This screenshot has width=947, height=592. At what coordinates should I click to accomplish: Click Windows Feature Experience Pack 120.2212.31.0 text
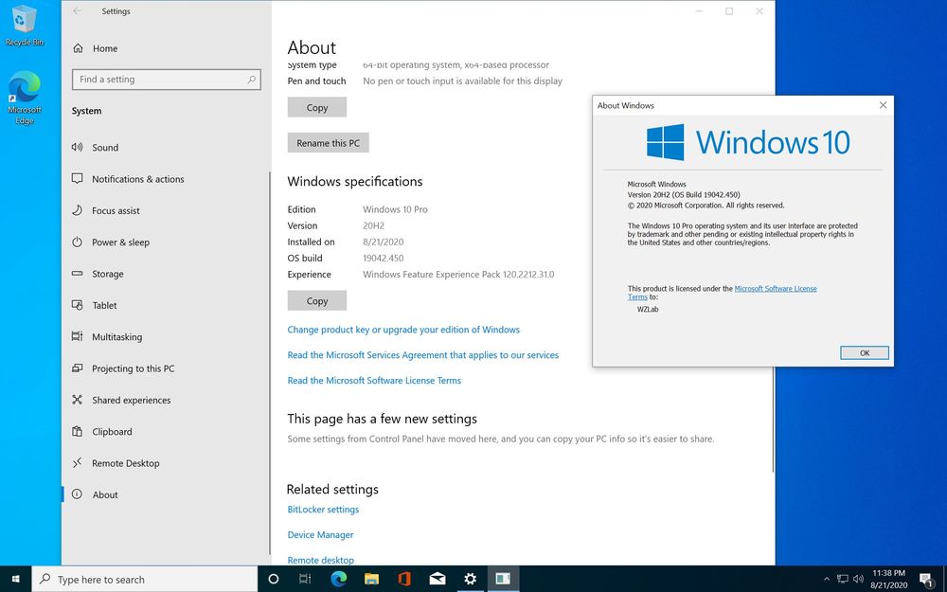click(x=458, y=275)
